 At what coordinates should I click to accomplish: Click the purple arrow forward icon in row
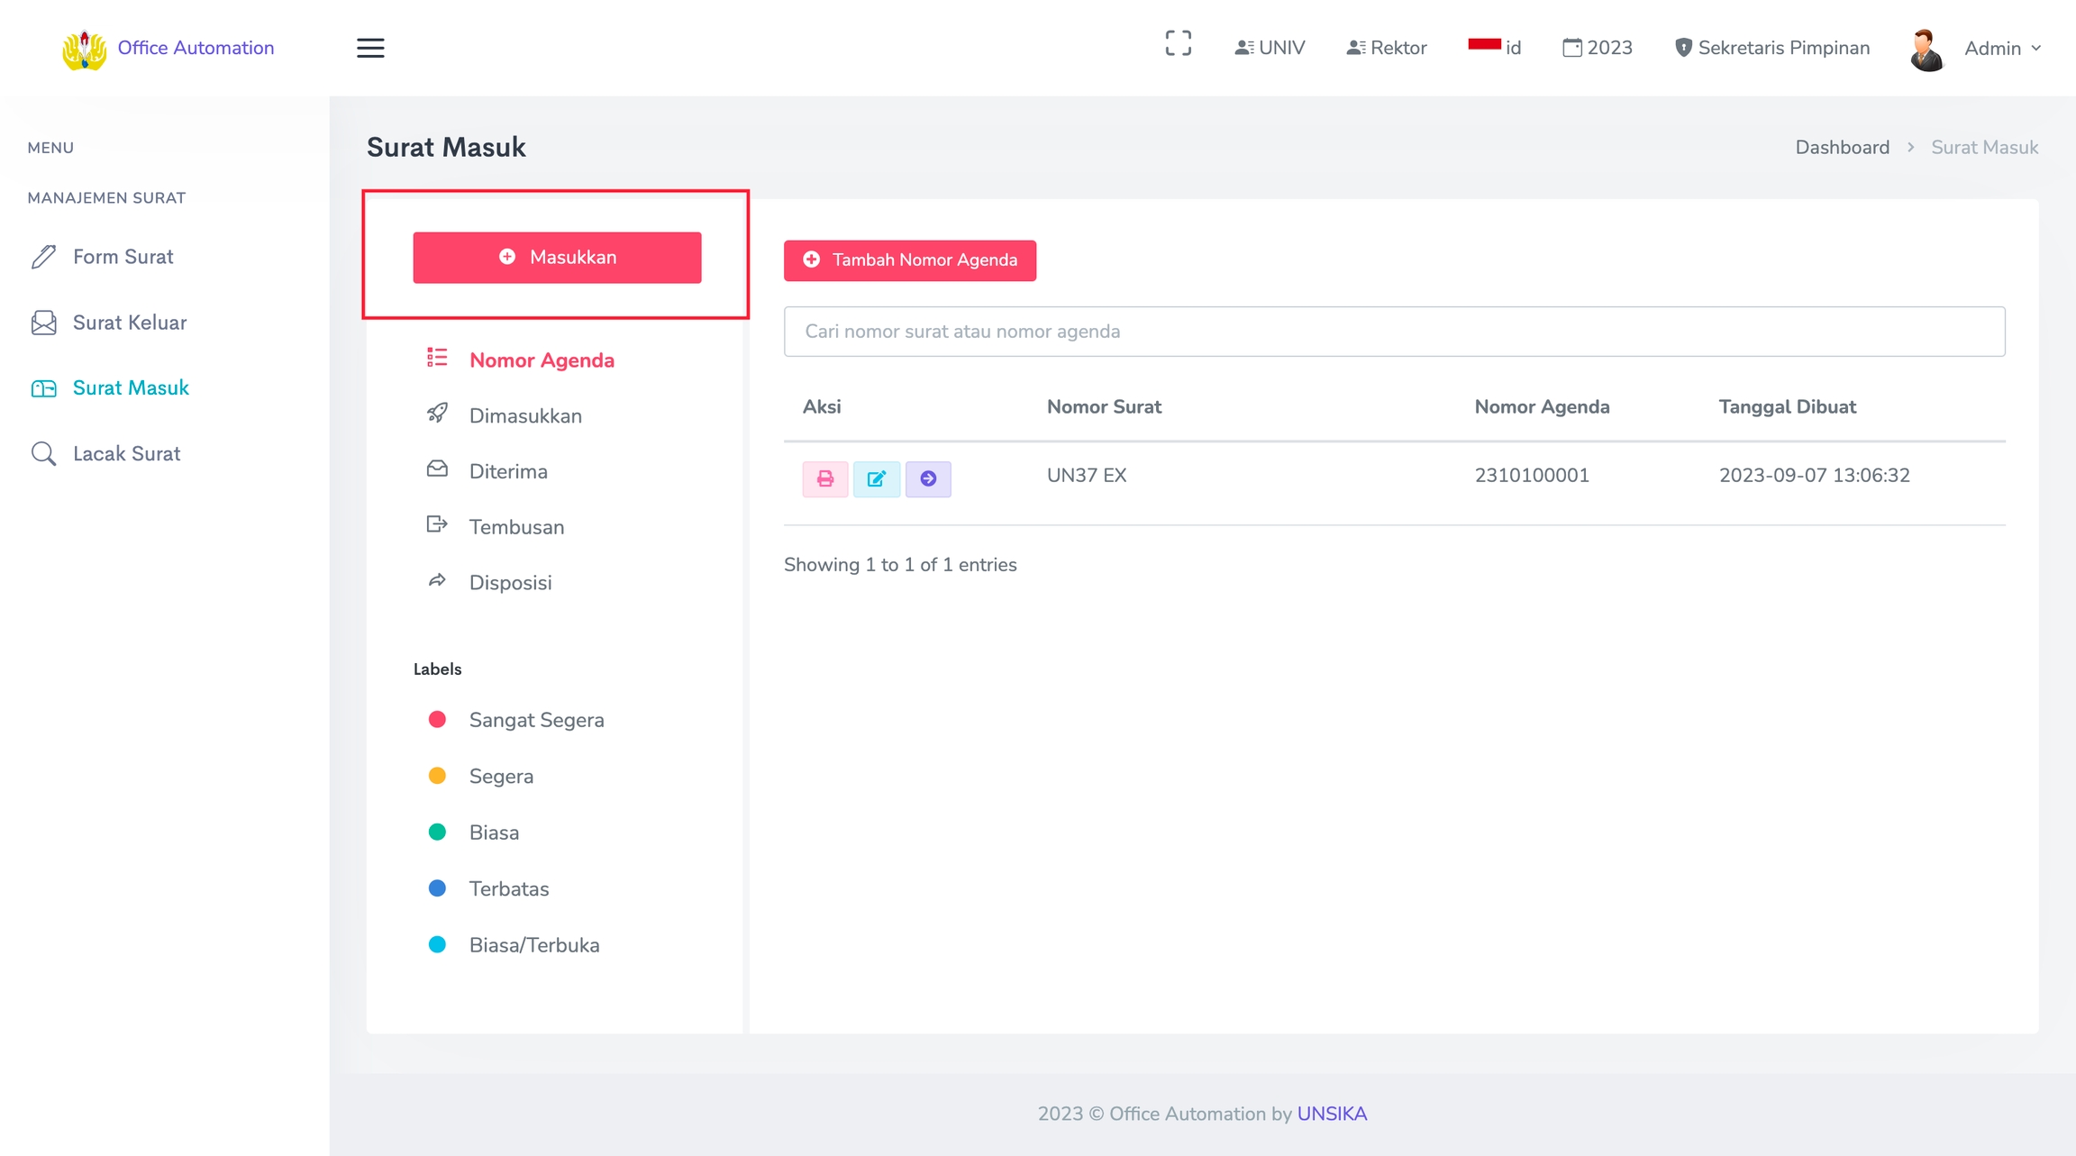tap(928, 478)
